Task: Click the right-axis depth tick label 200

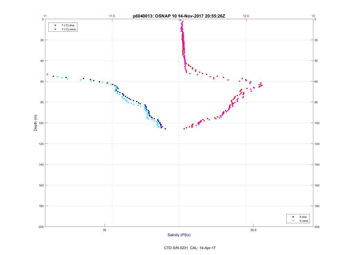Action: 317,227
